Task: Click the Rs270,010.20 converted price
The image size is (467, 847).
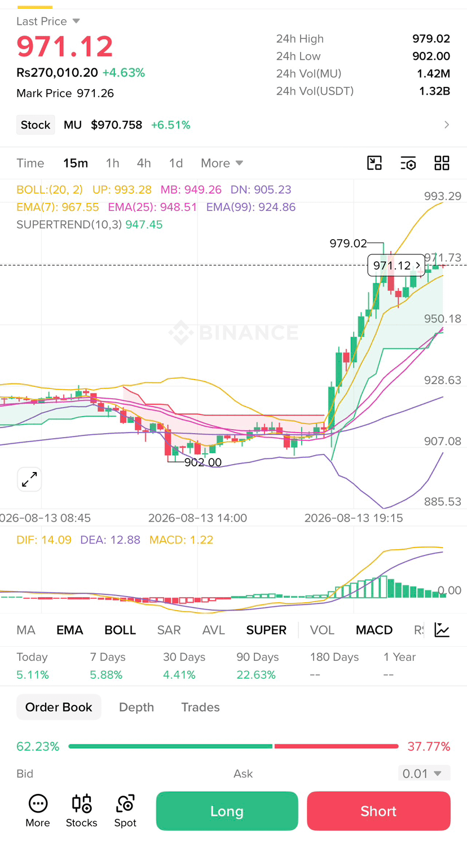Action: coord(57,73)
